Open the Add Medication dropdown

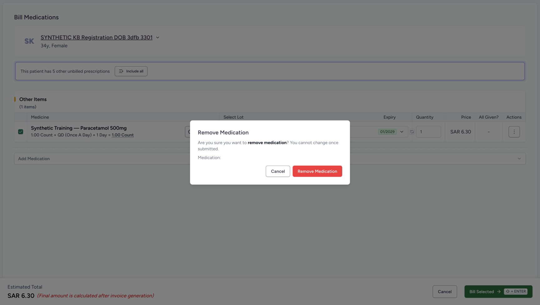tap(270, 159)
